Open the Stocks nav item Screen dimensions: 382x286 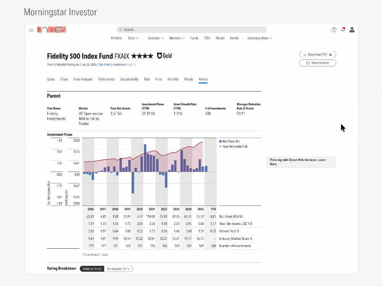click(x=220, y=38)
